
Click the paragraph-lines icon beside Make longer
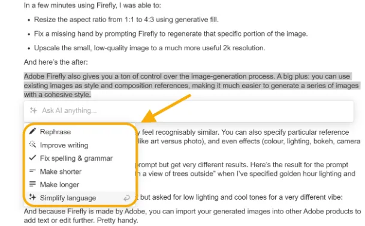(32, 184)
